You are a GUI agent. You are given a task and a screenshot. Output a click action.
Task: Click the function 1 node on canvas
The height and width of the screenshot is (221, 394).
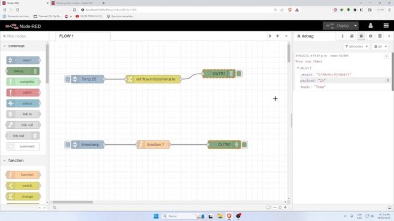(153, 145)
